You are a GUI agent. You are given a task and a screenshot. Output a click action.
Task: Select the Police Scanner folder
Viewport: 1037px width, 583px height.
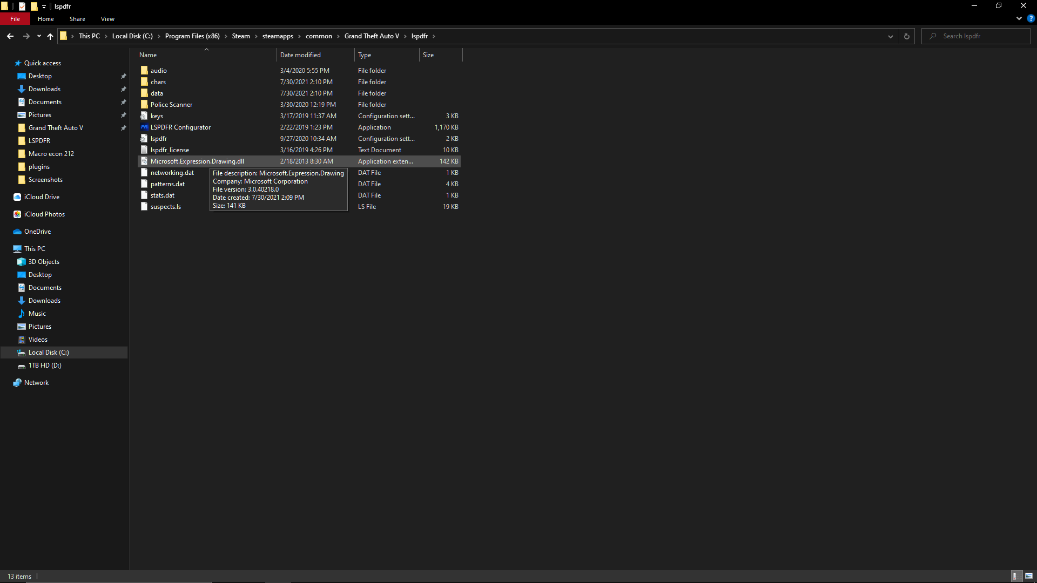tap(171, 105)
